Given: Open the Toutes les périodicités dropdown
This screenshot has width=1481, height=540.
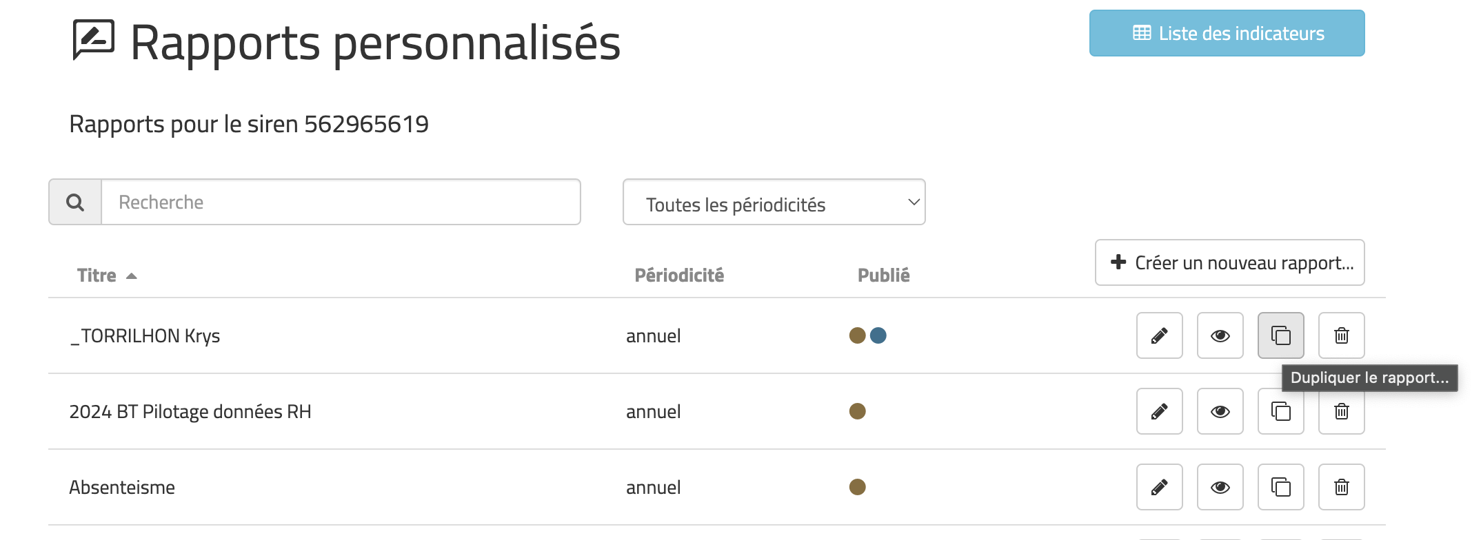Looking at the screenshot, I should (x=774, y=202).
